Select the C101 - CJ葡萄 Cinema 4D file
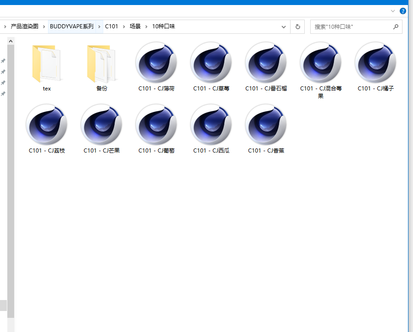The height and width of the screenshot is (332, 413). point(156,125)
